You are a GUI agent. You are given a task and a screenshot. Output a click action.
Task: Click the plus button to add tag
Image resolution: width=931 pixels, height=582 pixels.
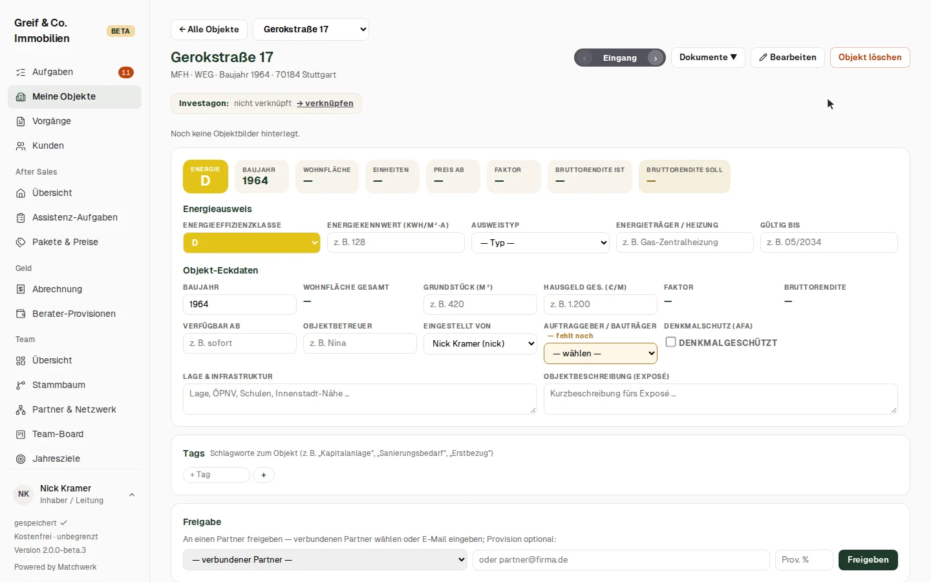264,475
